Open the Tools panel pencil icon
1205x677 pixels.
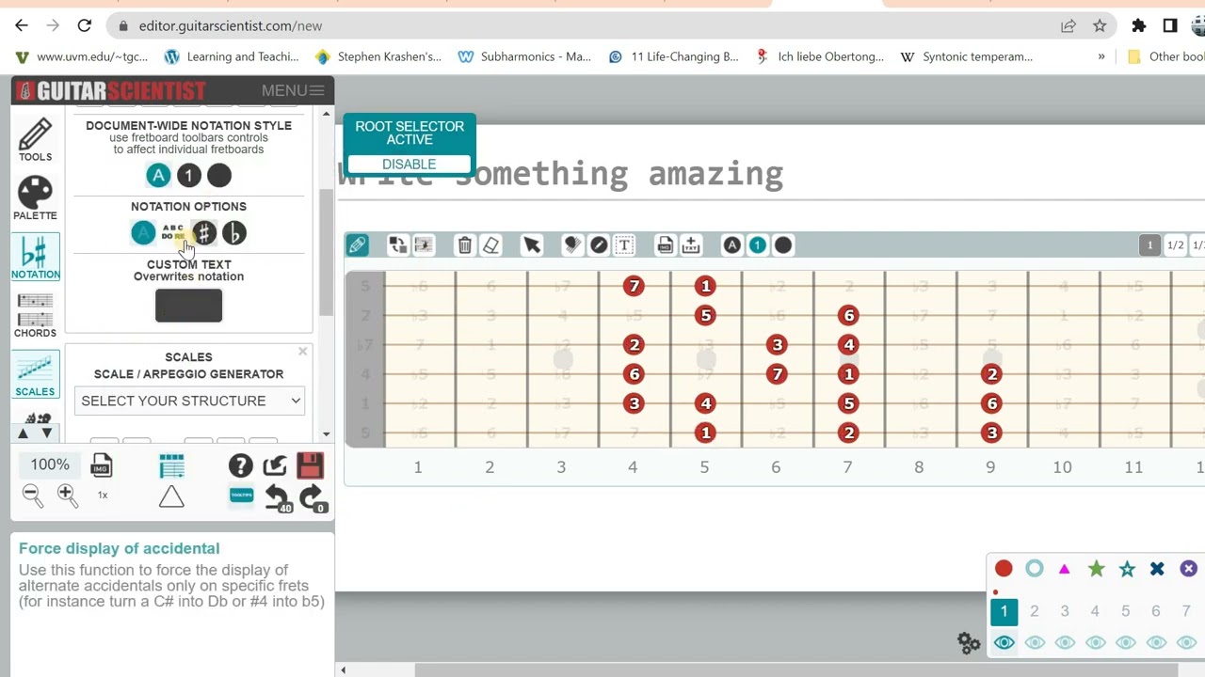click(36, 140)
